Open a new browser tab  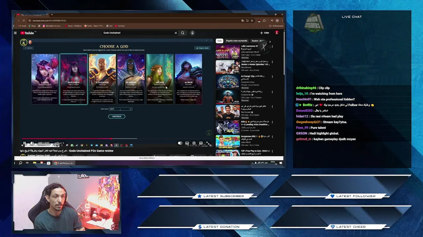(52, 14)
